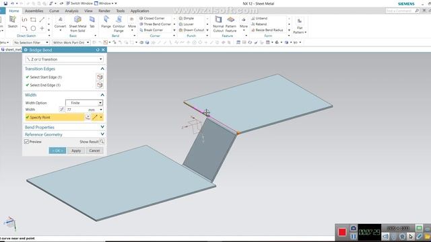
Task: Open the Pattern Feature tool
Action: pos(230,24)
